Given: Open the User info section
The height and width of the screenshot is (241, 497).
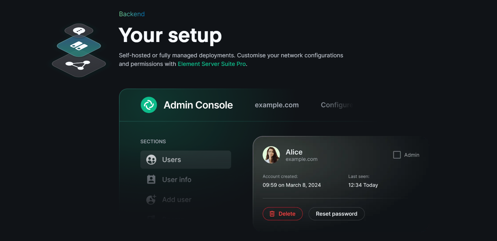Looking at the screenshot, I should (185, 180).
